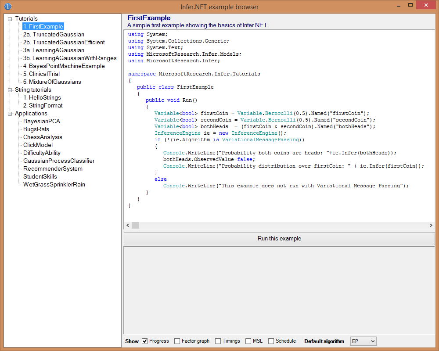The width and height of the screenshot is (439, 351).
Task: Enable the Factor graph checkbox
Action: (177, 341)
